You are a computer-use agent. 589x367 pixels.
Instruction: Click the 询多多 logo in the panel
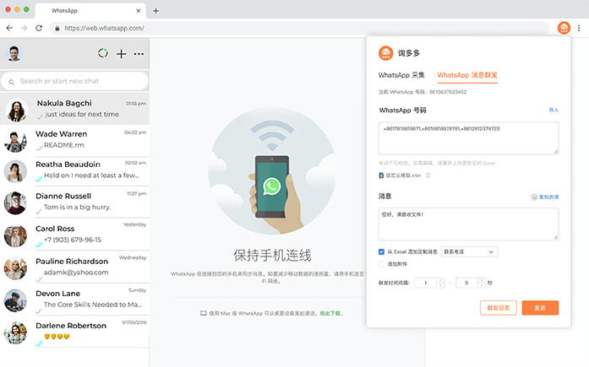(385, 53)
